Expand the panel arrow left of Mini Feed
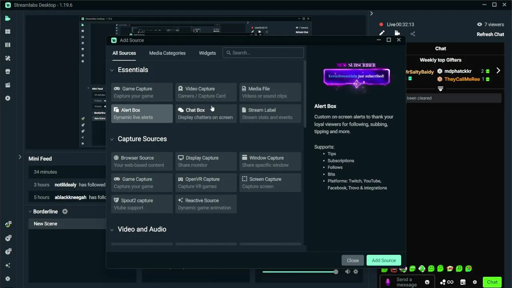The image size is (512, 288). (x=20, y=157)
